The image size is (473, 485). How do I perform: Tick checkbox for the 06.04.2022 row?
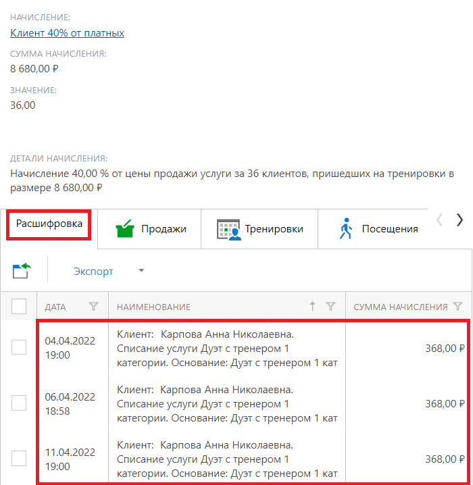19,403
